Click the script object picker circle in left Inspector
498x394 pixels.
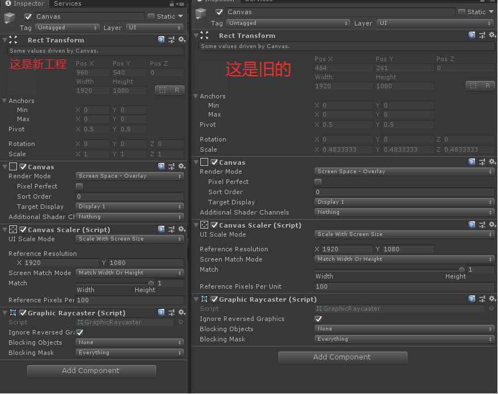tap(181, 322)
